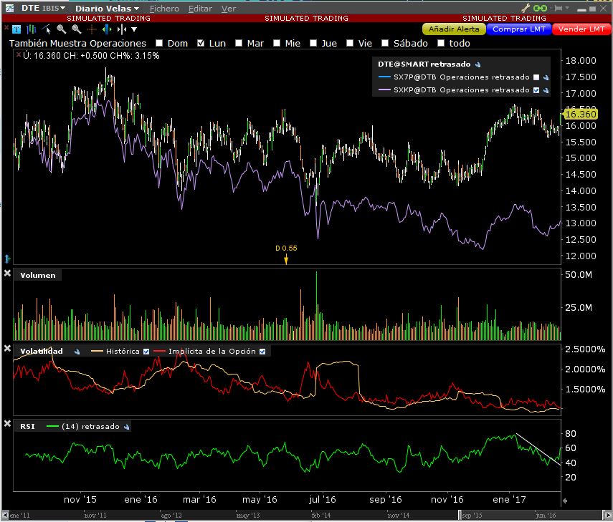Open the candlestick chart type icon

(31, 29)
